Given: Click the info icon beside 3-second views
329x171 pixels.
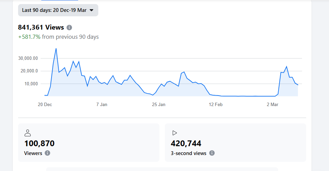Looking at the screenshot, I should [x=212, y=153].
